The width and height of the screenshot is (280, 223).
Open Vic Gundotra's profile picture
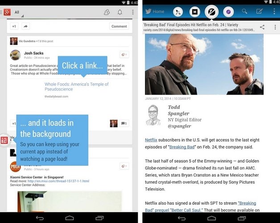[x=14, y=41]
